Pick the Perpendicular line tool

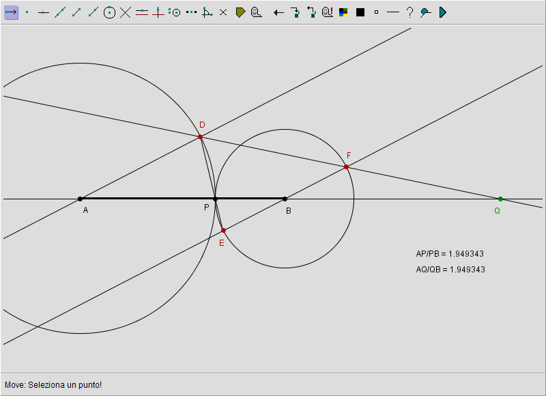pos(158,12)
